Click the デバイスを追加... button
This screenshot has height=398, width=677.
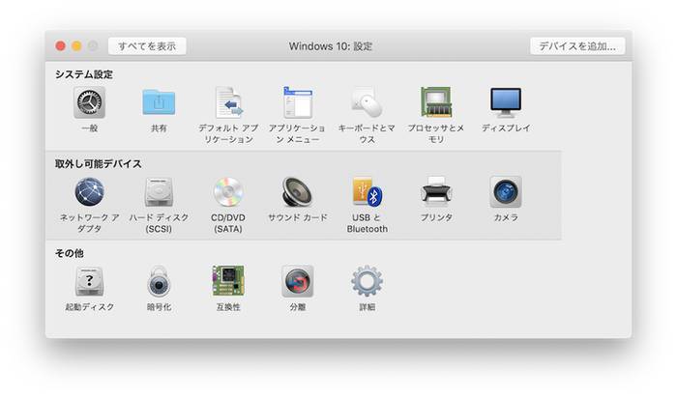click(x=577, y=46)
